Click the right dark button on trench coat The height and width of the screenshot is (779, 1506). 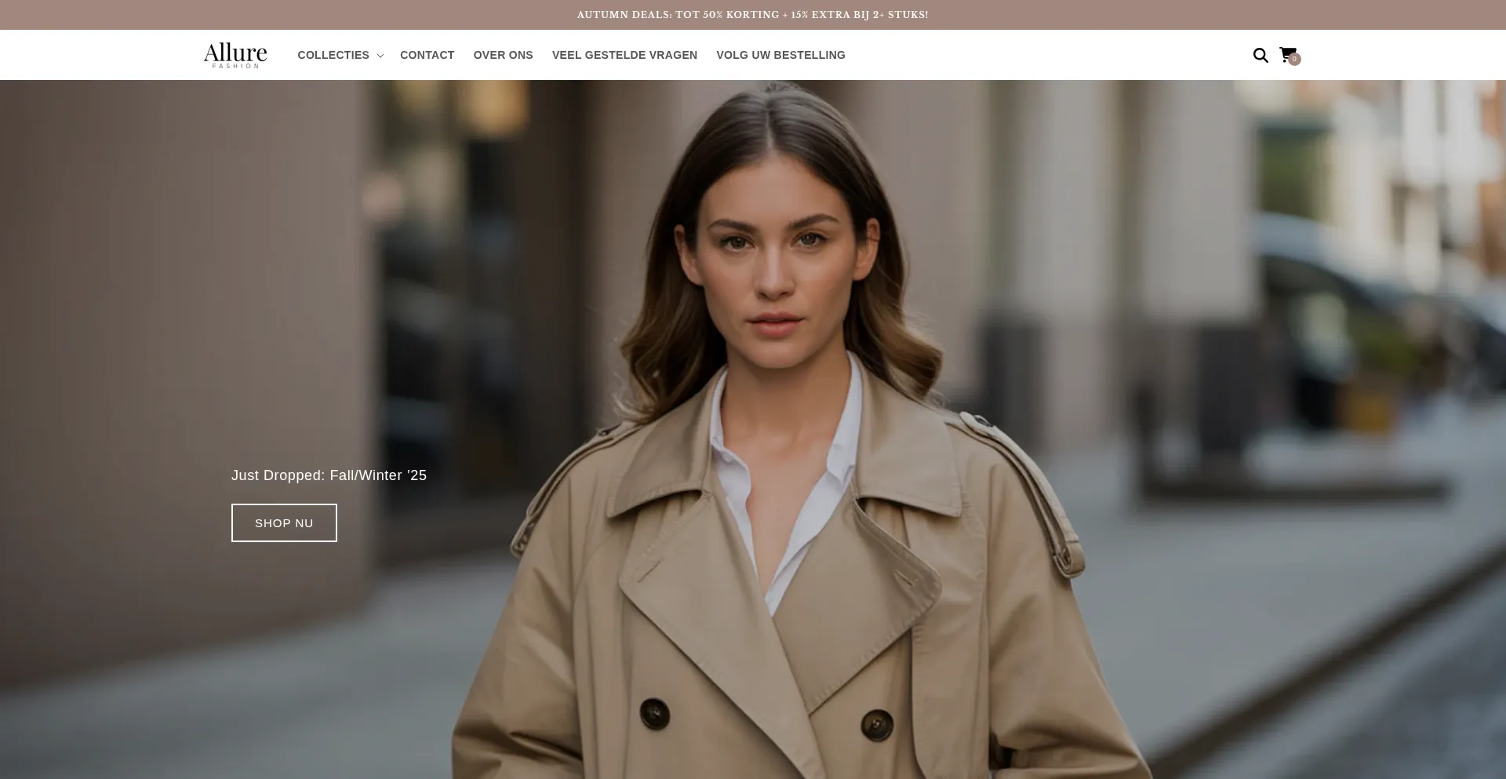[877, 723]
